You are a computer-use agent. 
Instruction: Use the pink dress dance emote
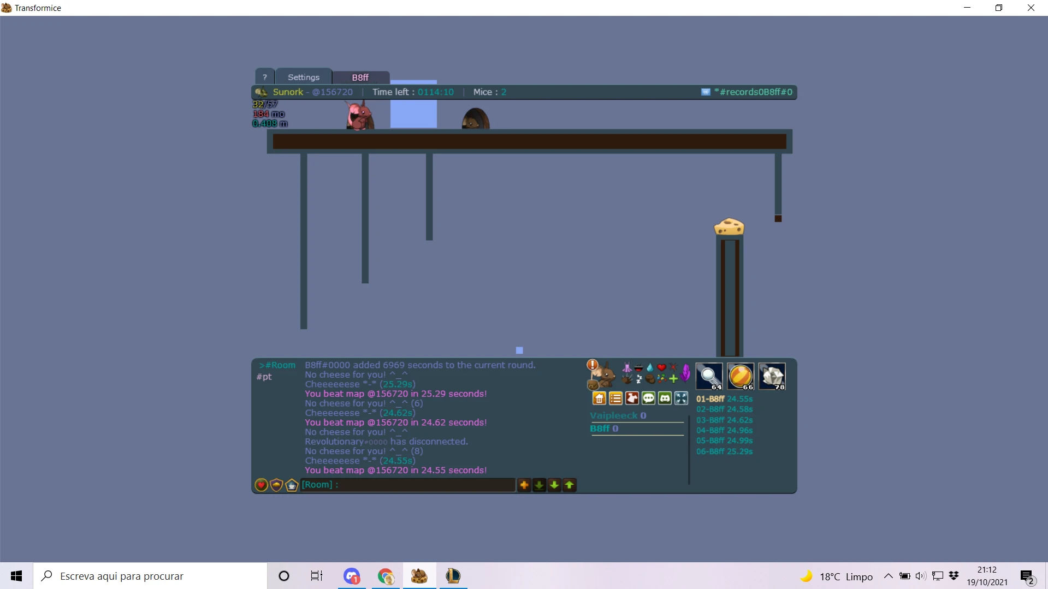click(x=627, y=367)
